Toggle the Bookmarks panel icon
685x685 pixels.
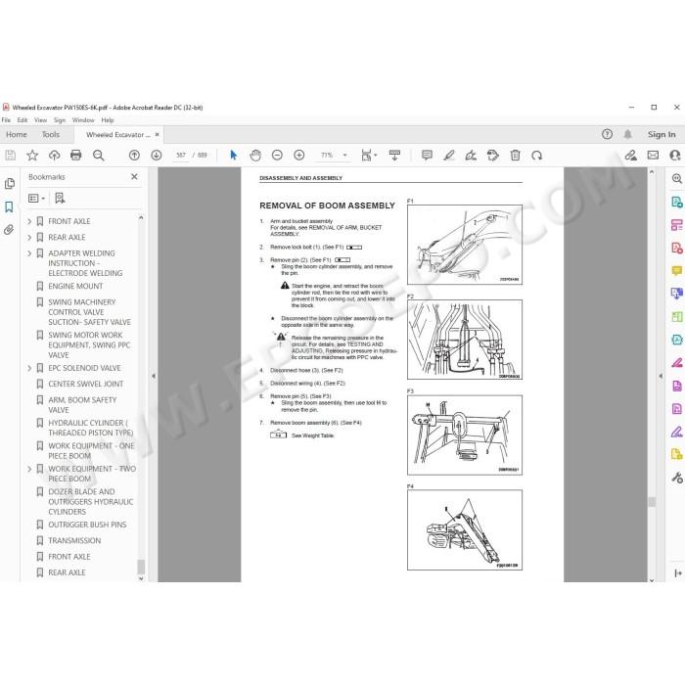pos(9,206)
